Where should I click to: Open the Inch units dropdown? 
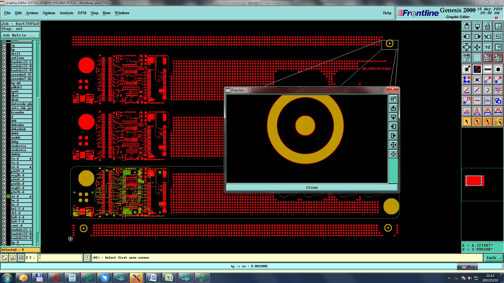(493, 258)
